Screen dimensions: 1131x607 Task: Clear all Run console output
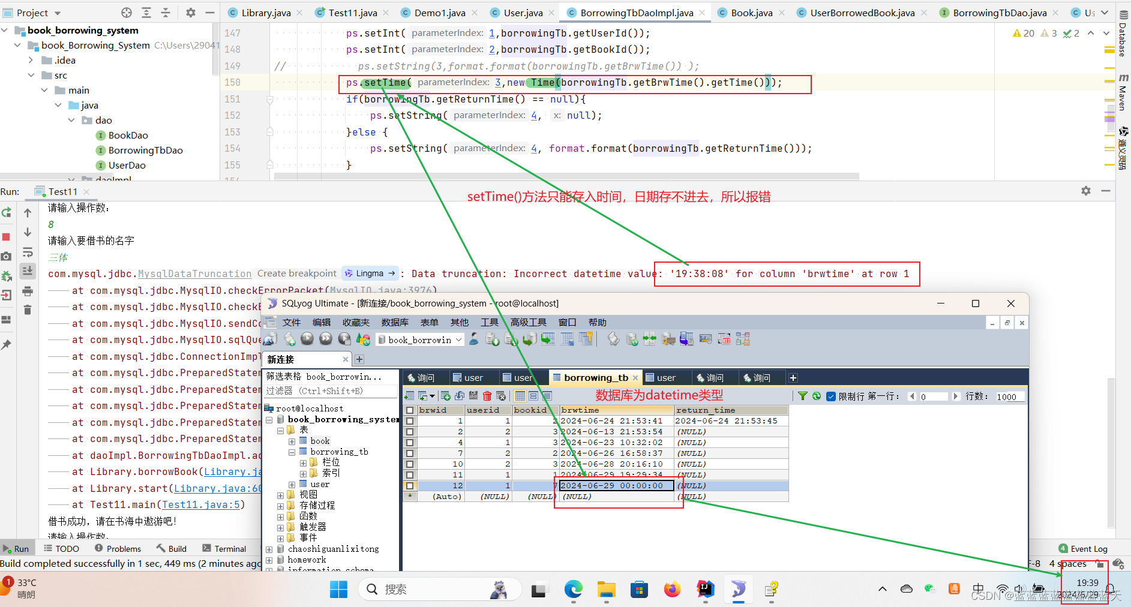pos(28,310)
